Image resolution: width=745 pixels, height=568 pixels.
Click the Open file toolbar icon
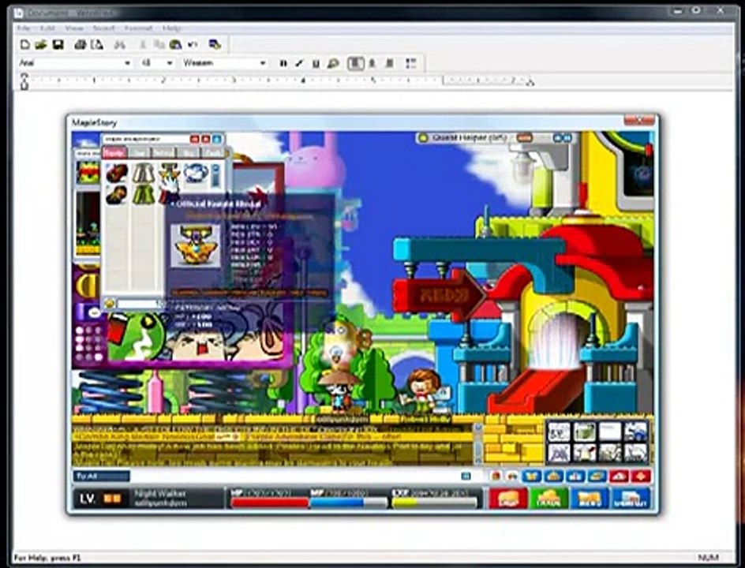click(x=41, y=45)
